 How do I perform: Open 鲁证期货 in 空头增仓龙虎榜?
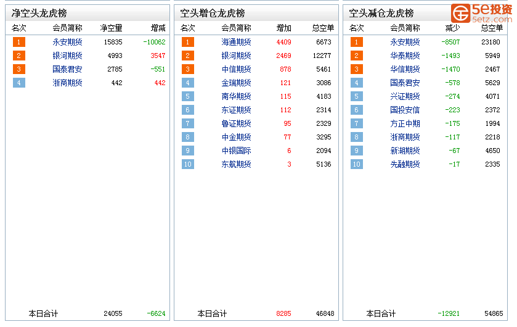pos(236,123)
